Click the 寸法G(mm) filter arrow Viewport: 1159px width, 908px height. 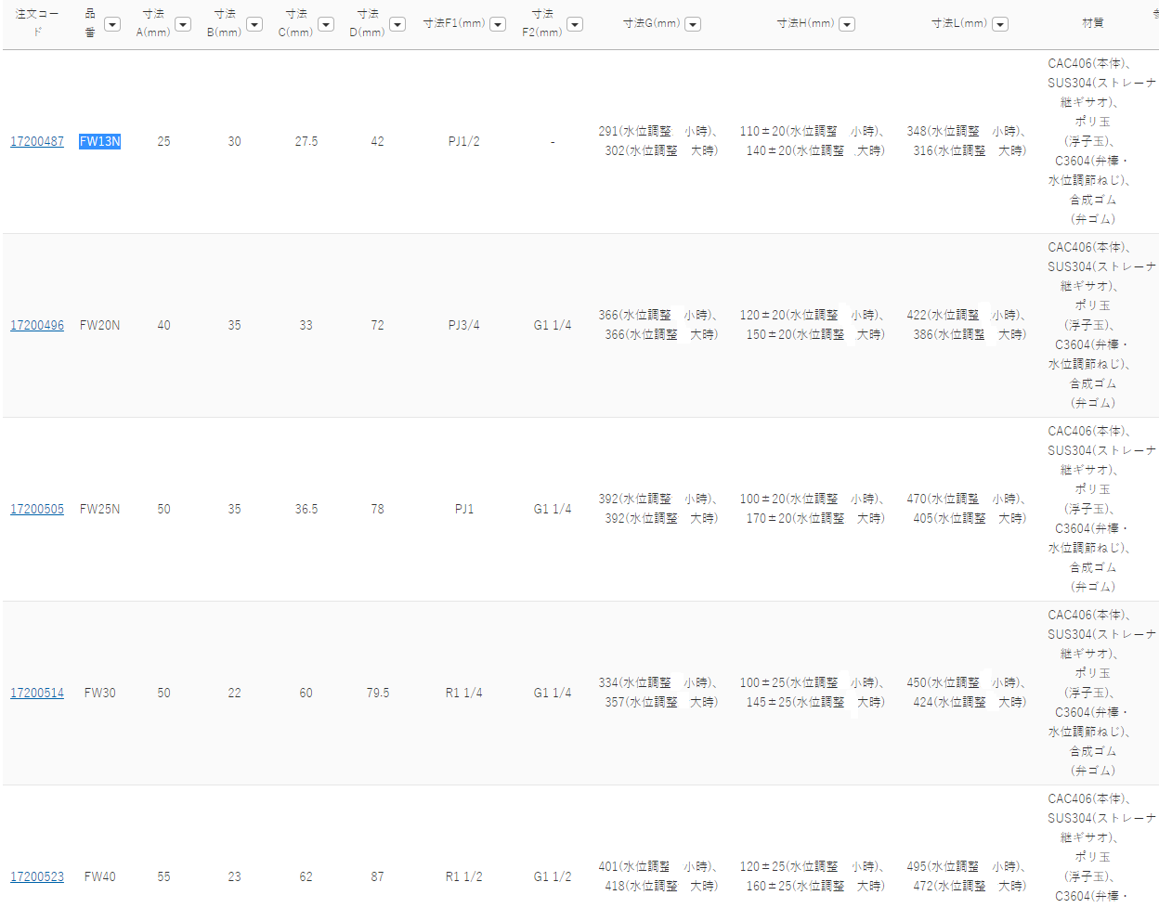(693, 24)
